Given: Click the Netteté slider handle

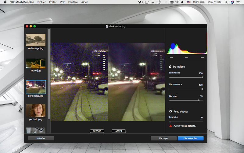Looking at the screenshot, I should (199, 100).
